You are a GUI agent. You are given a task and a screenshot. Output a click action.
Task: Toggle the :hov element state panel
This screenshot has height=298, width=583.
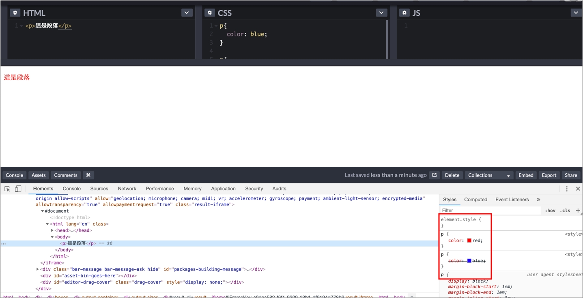(x=550, y=211)
